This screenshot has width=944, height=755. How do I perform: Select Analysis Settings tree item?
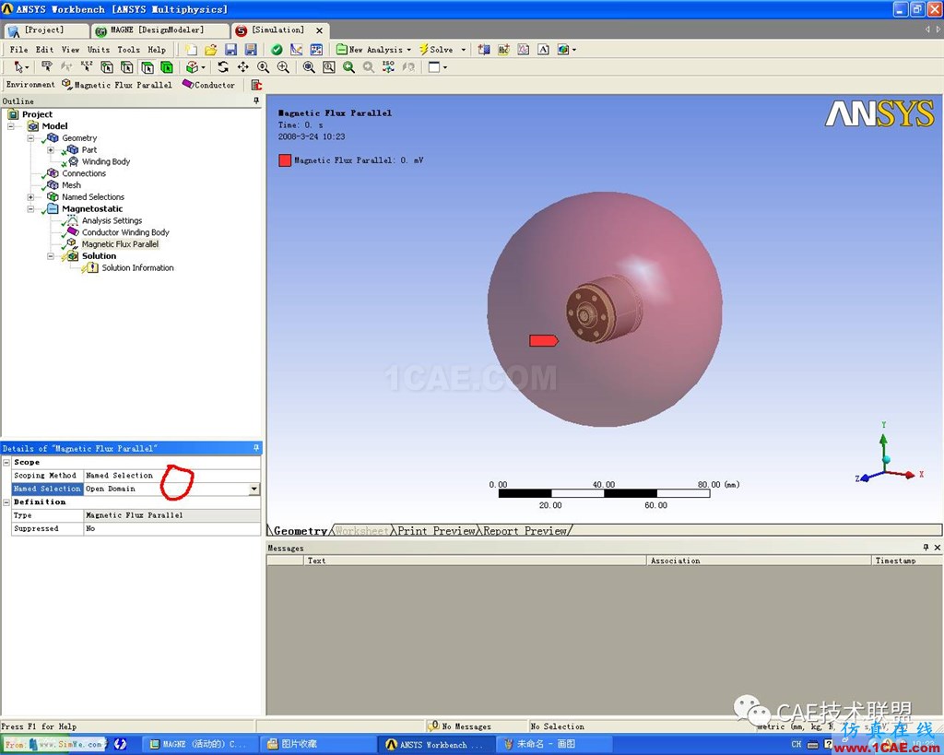point(112,220)
